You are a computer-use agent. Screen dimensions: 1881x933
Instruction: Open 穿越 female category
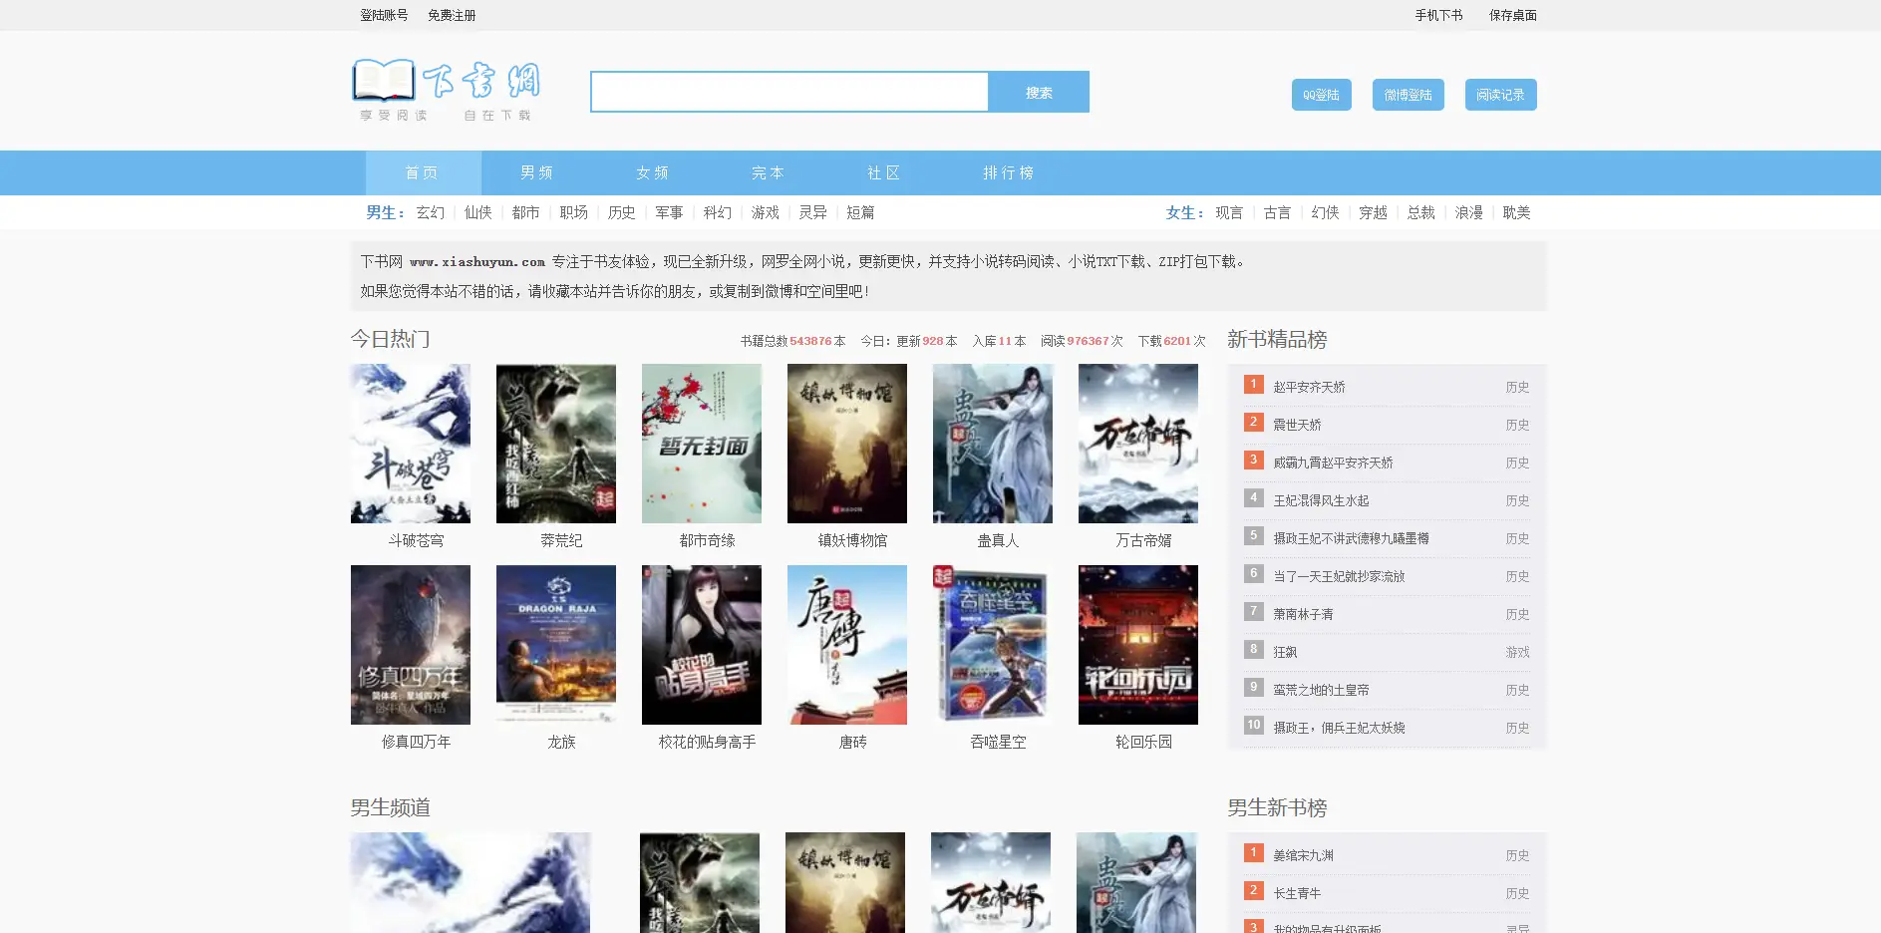[x=1373, y=212]
